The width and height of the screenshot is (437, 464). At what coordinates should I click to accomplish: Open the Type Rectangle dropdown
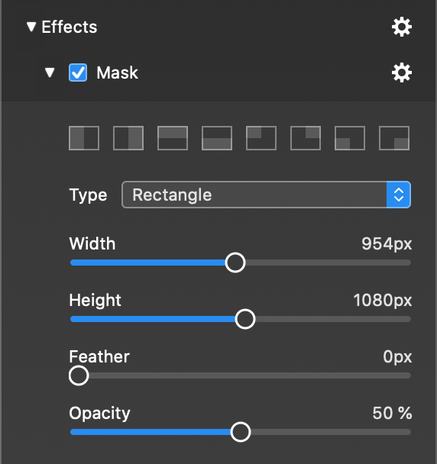pos(266,195)
